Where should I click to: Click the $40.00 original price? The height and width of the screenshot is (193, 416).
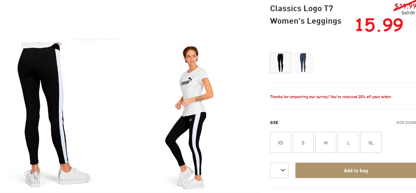click(408, 13)
